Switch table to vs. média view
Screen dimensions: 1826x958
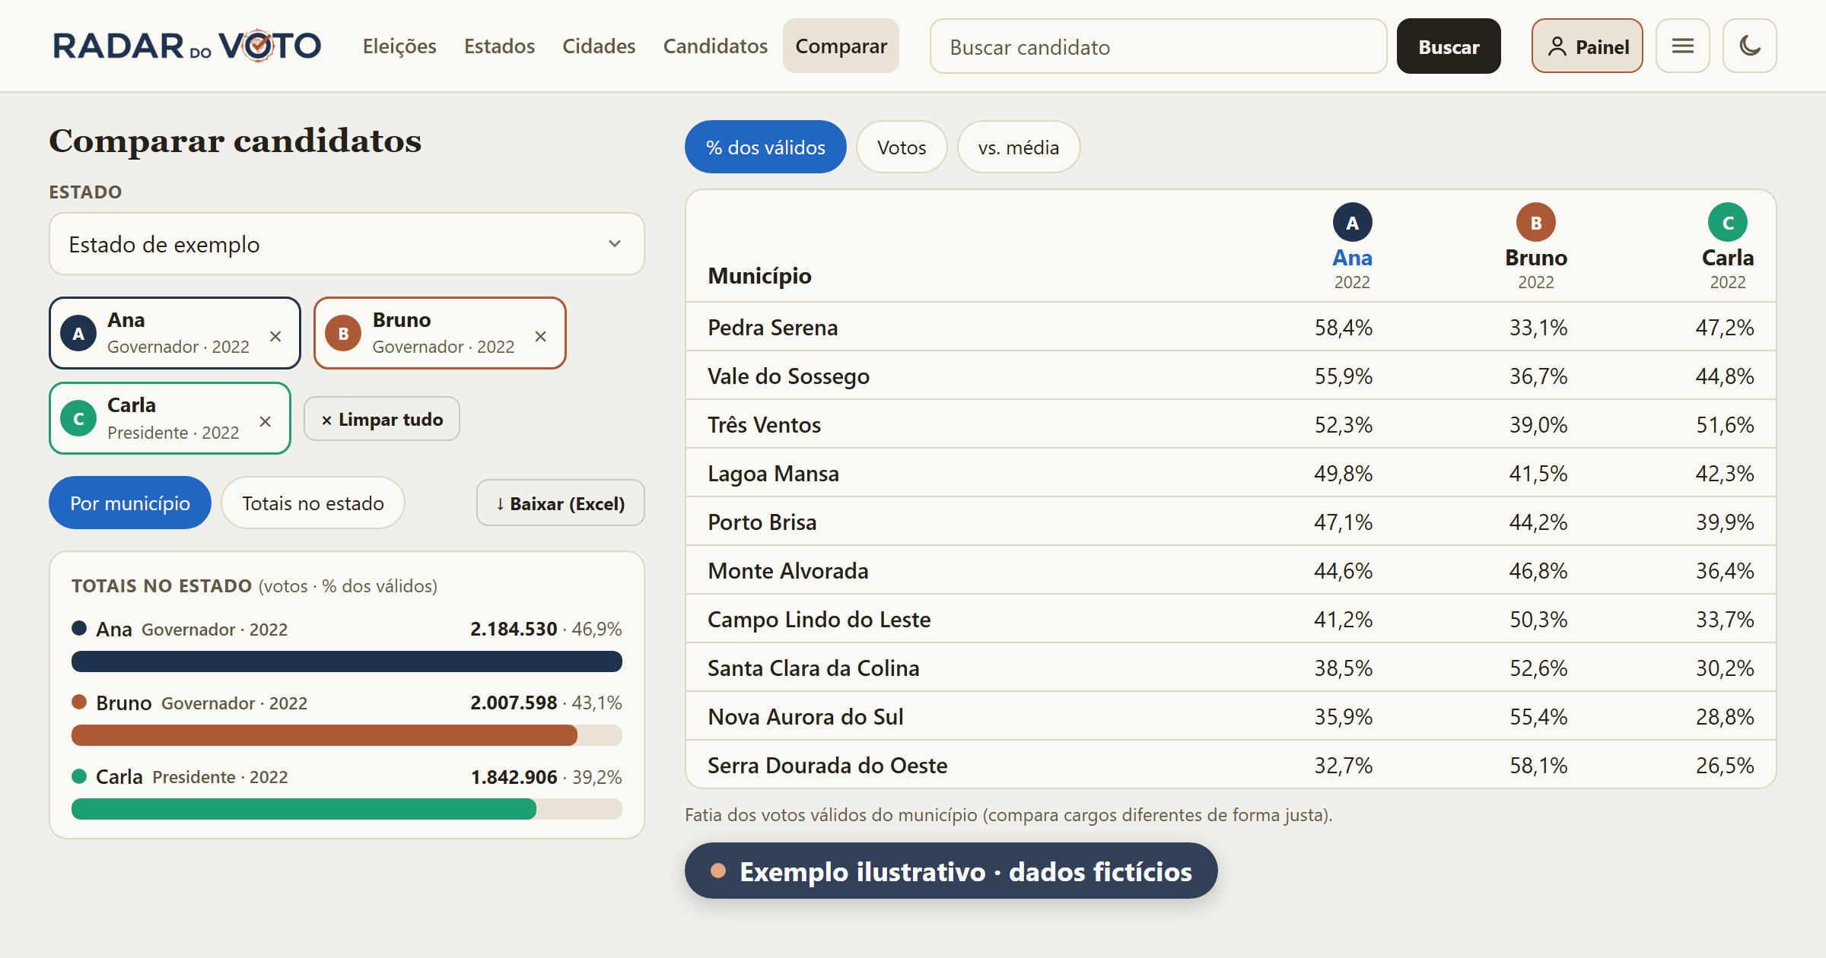pyautogui.click(x=1018, y=147)
